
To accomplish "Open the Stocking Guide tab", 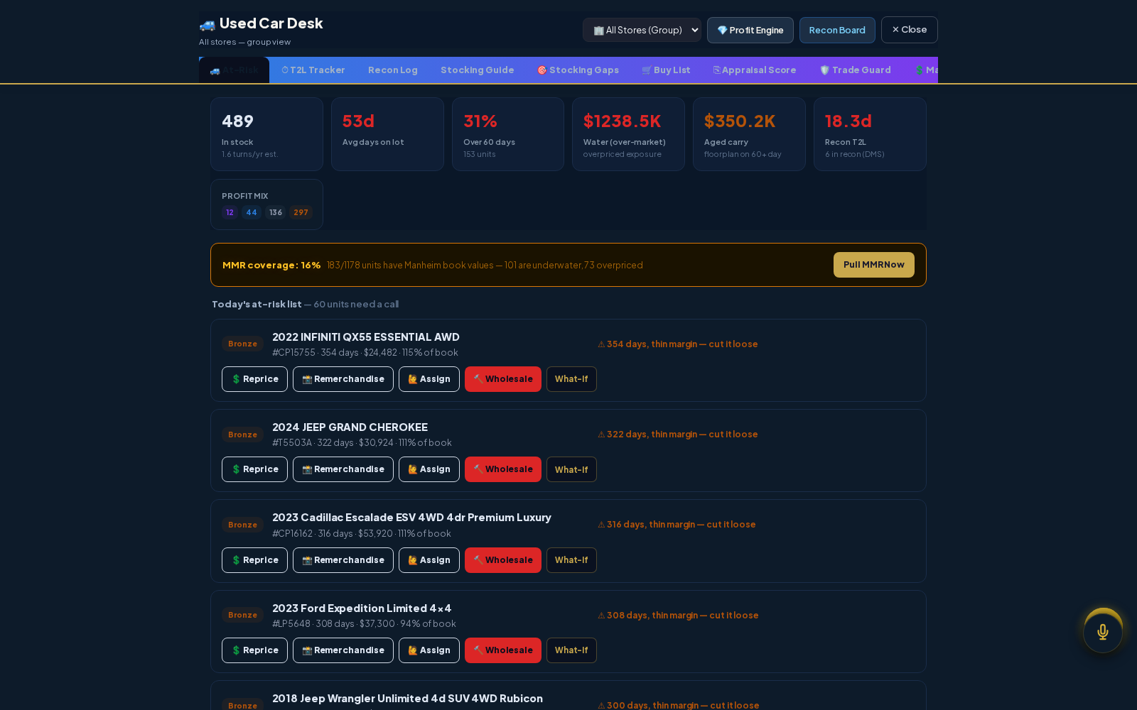I will [477, 70].
